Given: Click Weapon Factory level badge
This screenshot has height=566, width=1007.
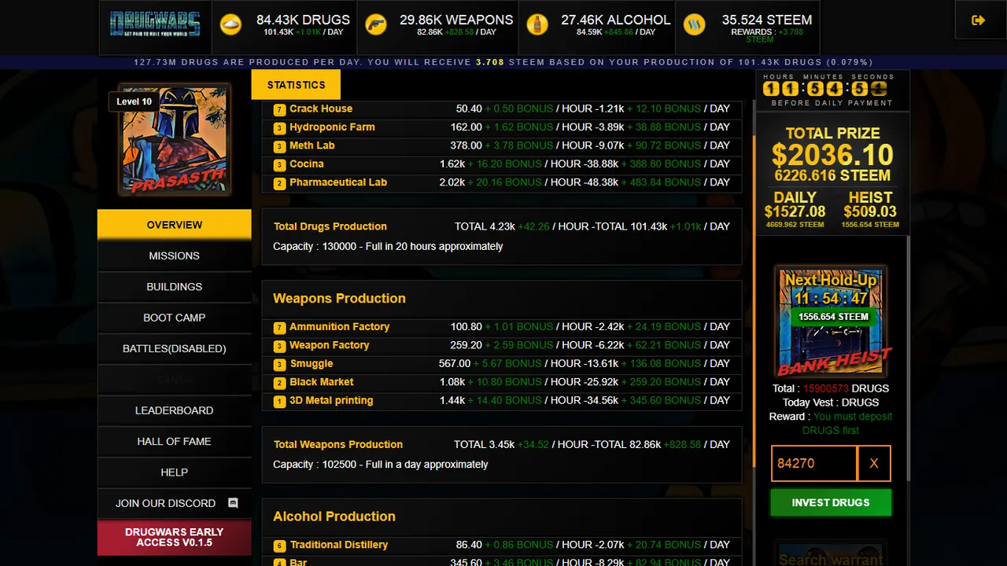Looking at the screenshot, I should (279, 346).
